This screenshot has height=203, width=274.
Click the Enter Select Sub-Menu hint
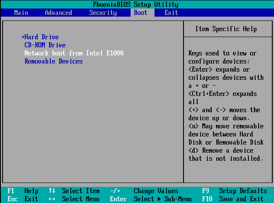pyautogui.click(x=151, y=199)
